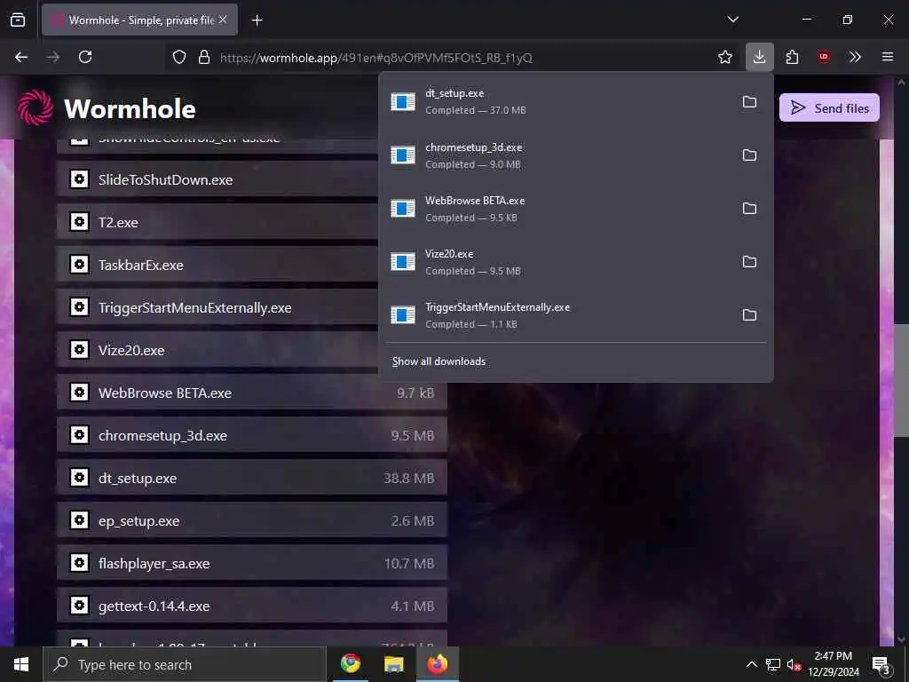Bookmark this page with the star icon
This screenshot has height=682, width=909.
[724, 57]
